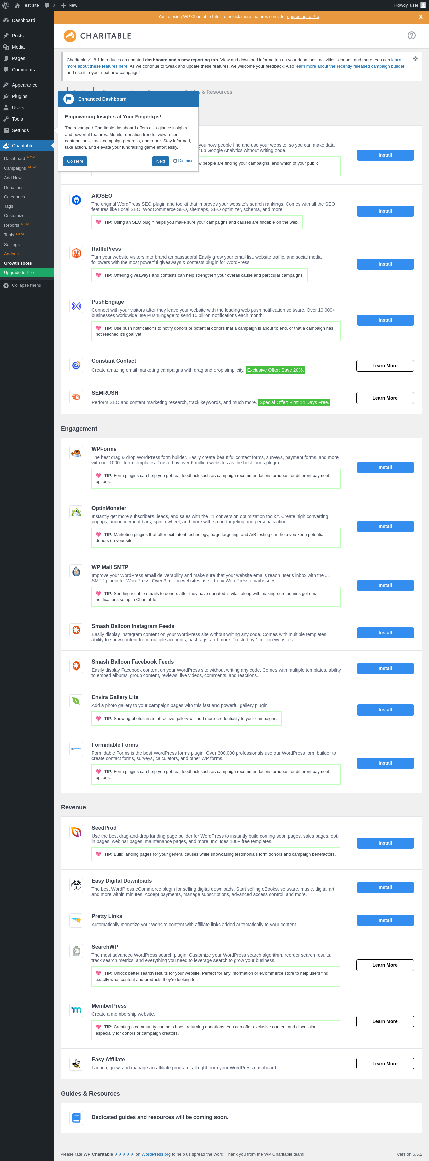Close the orange upgrade banner
The width and height of the screenshot is (429, 1161).
tap(420, 17)
